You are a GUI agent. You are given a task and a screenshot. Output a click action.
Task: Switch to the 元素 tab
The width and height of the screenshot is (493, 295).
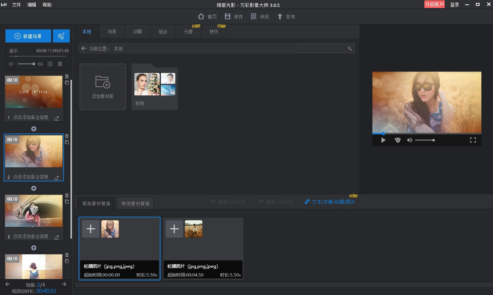[x=189, y=32]
